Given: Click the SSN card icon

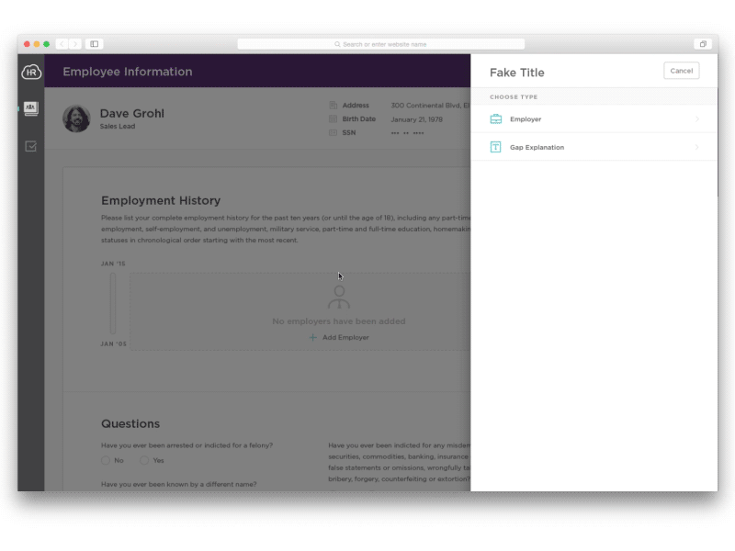Looking at the screenshot, I should tap(333, 132).
